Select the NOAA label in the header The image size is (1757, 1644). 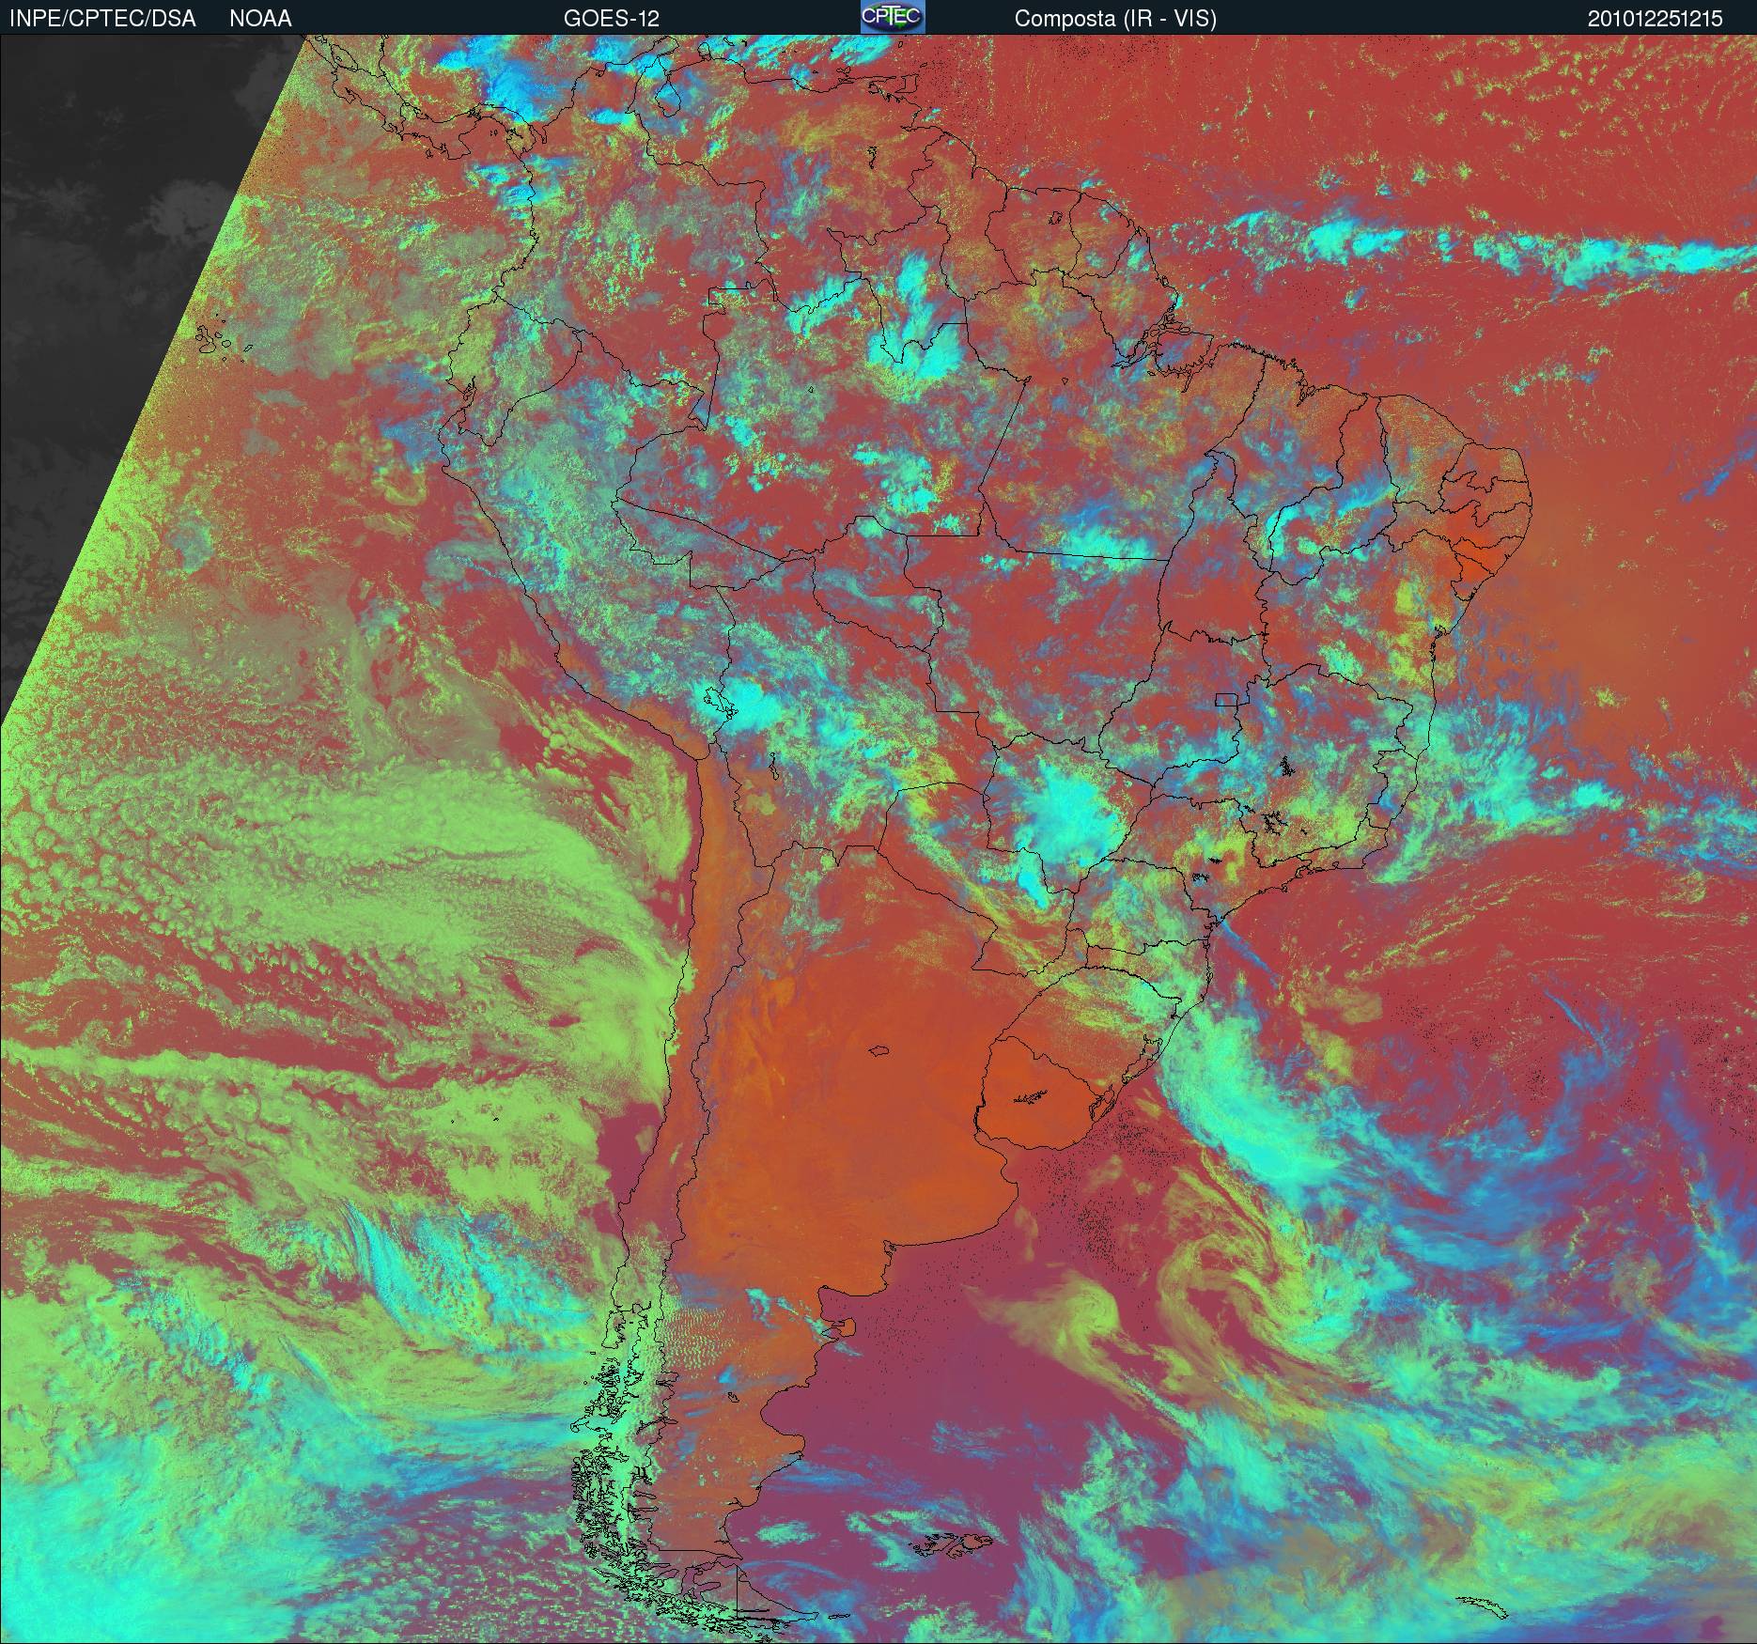coord(260,19)
